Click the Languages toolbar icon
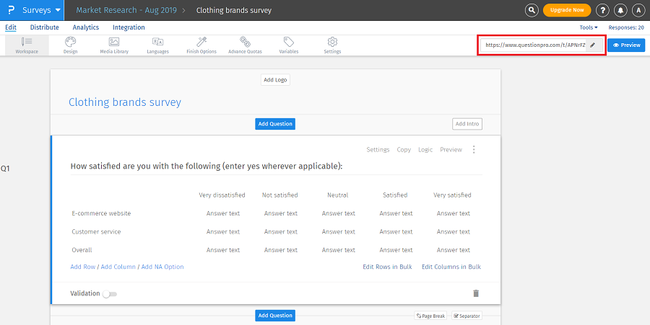The image size is (650, 325). point(157,42)
